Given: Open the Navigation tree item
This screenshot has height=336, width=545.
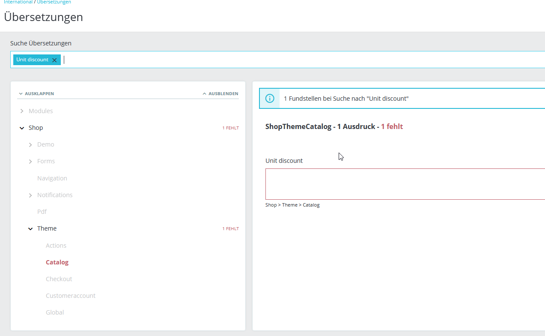Looking at the screenshot, I should (52, 178).
